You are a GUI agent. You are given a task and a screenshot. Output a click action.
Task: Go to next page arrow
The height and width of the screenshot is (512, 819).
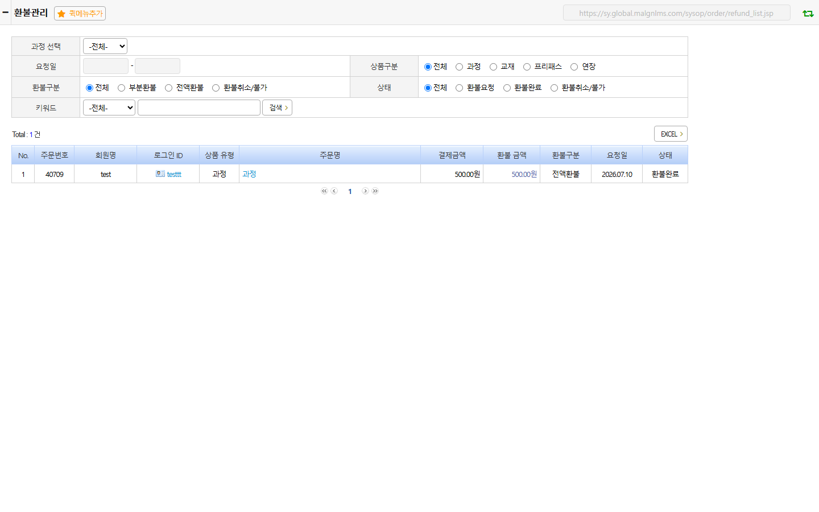[x=365, y=191]
